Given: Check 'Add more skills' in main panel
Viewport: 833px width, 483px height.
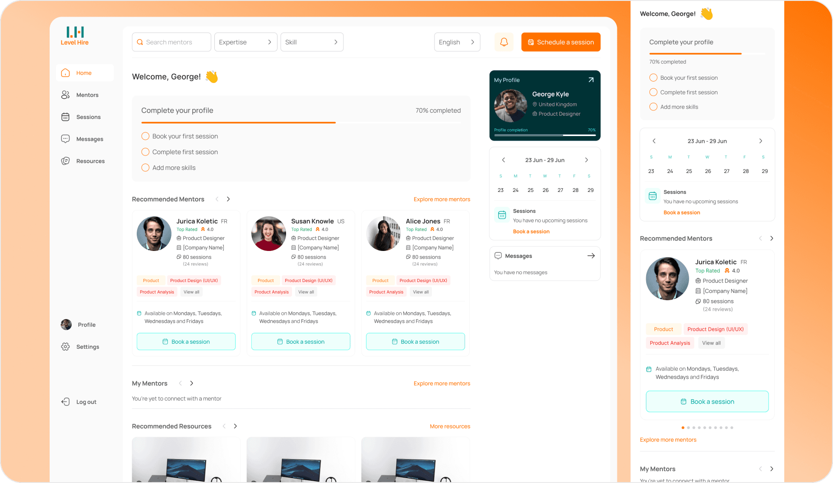Looking at the screenshot, I should click(145, 168).
